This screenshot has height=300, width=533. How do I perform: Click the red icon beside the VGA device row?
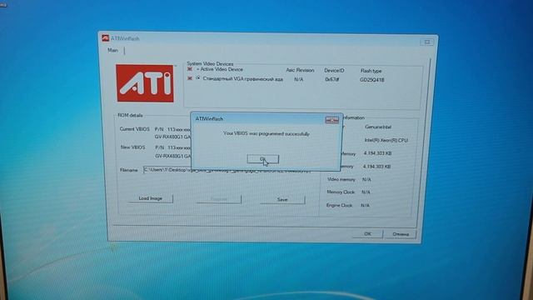(190, 78)
